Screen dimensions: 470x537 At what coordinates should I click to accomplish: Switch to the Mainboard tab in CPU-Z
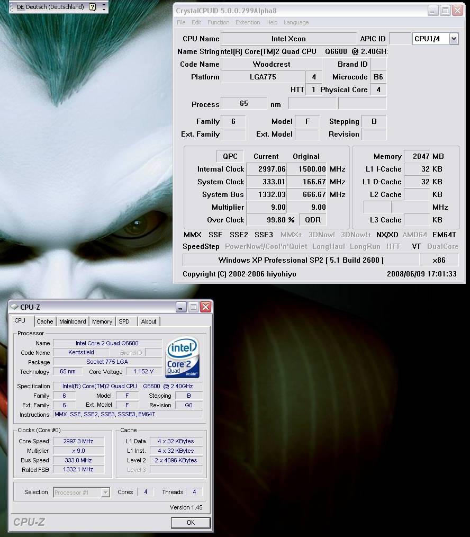(73, 321)
